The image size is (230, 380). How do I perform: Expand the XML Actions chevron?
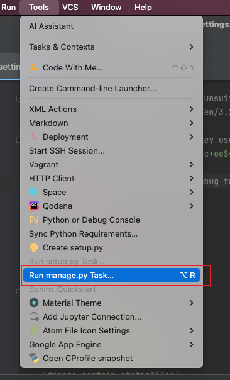tap(191, 109)
